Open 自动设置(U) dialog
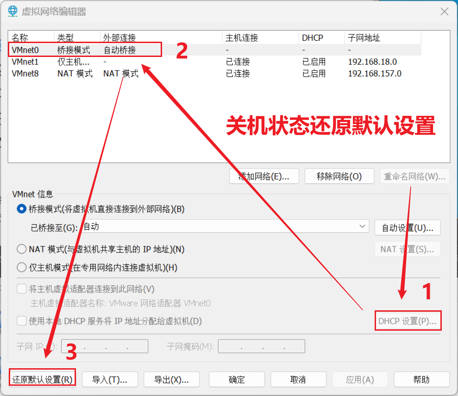The width and height of the screenshot is (458, 396). coord(408,227)
